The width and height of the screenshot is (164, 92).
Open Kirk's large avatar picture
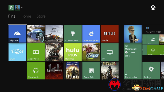click(x=133, y=34)
